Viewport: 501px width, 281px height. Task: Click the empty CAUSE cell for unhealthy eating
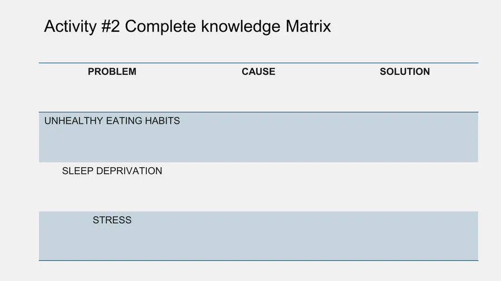[258, 137]
